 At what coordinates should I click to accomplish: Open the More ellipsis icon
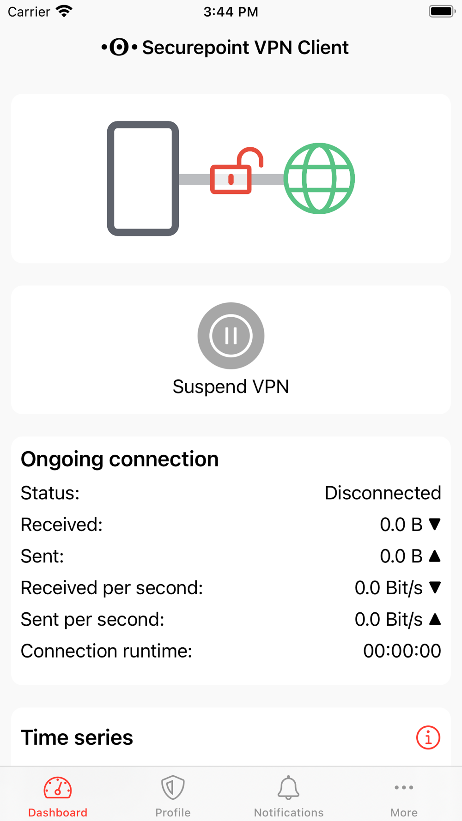(x=404, y=787)
